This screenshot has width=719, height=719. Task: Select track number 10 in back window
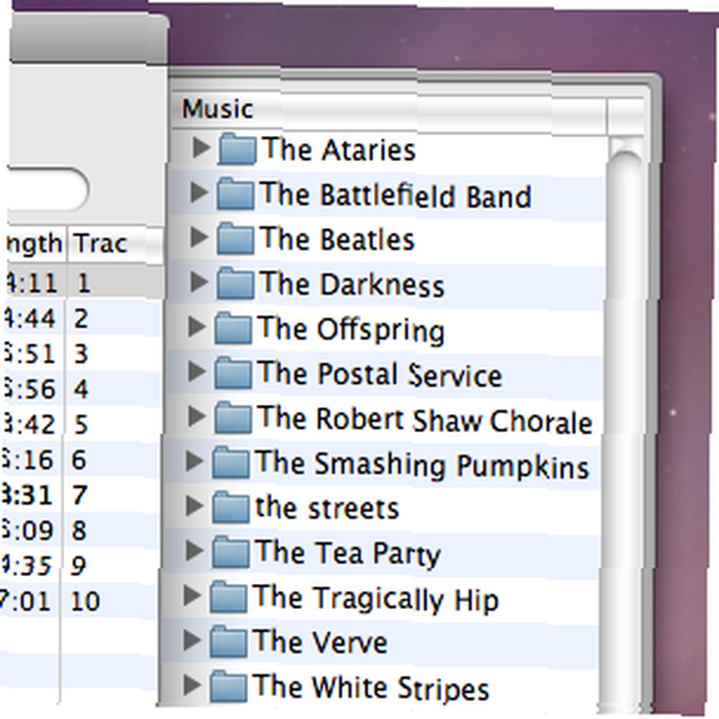86,600
